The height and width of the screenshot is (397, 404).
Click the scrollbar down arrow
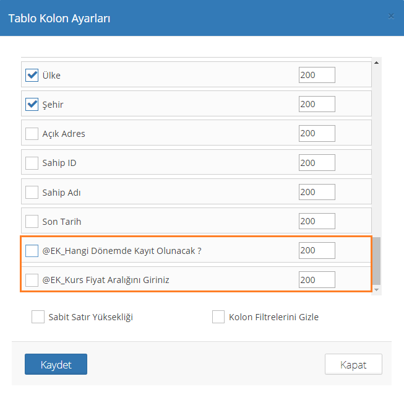pyautogui.click(x=376, y=290)
